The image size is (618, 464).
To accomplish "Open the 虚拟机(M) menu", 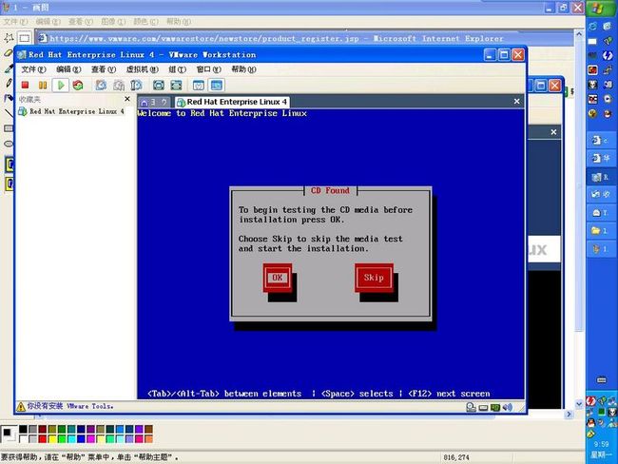I will click(x=143, y=69).
